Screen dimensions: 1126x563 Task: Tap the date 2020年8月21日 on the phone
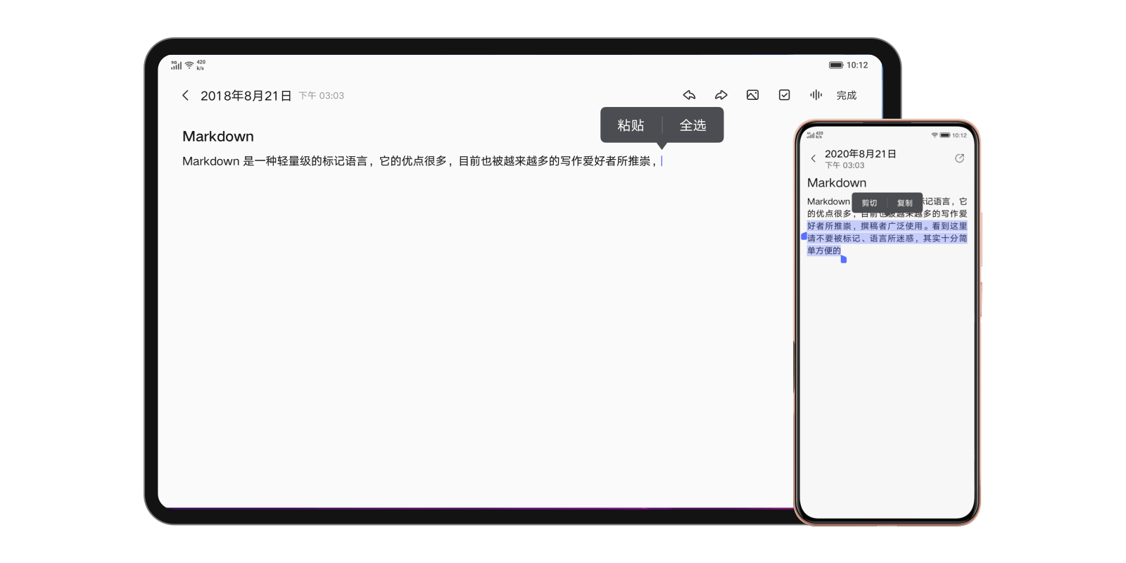[861, 153]
